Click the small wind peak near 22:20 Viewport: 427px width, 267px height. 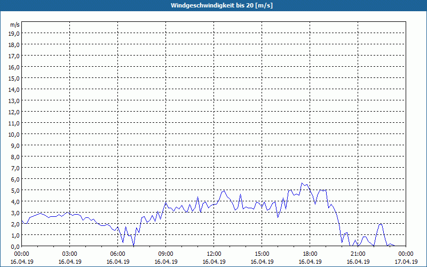pos(381,224)
